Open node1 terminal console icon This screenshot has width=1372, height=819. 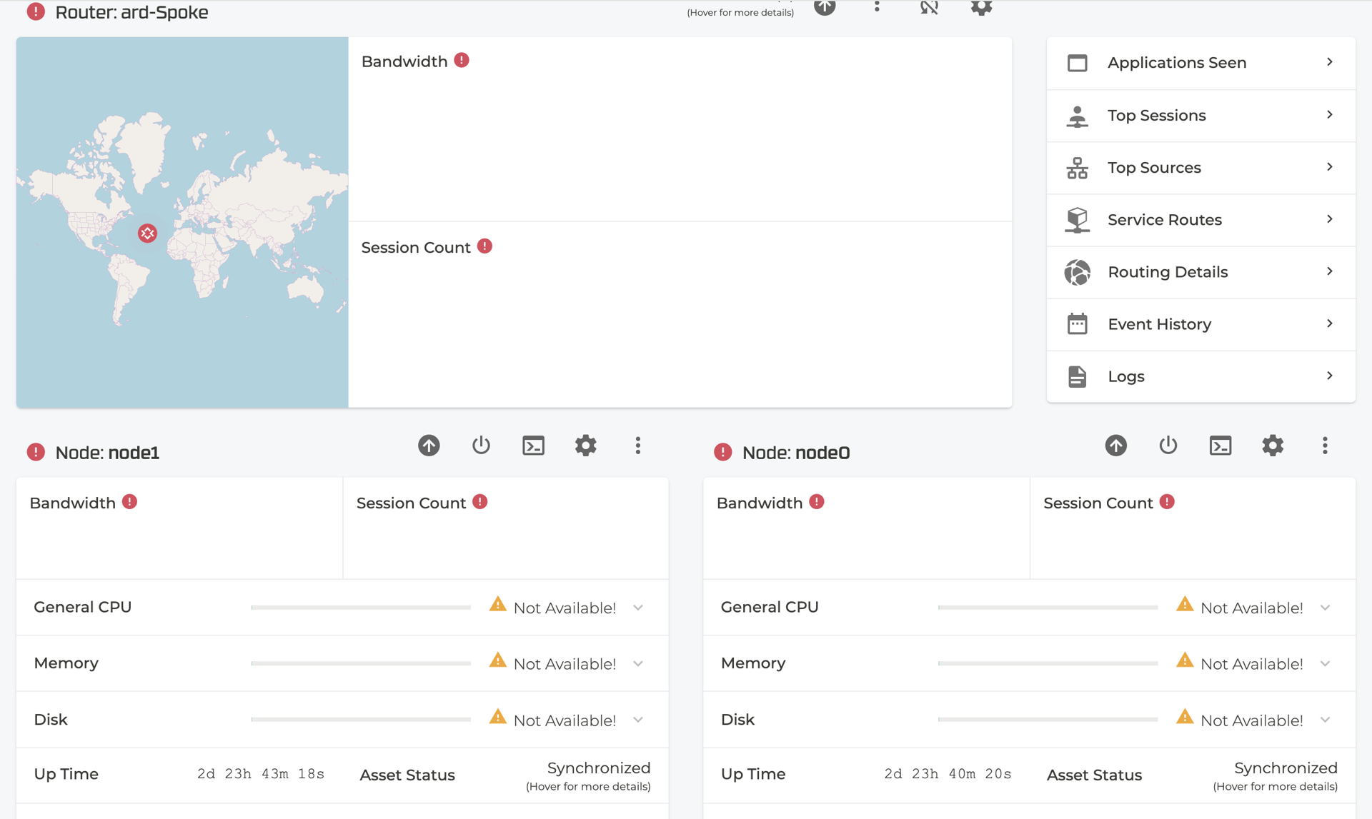click(x=533, y=446)
